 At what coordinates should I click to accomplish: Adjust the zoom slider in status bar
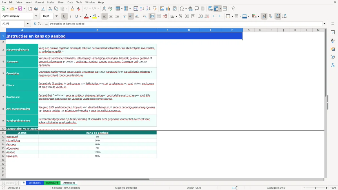[315, 188]
